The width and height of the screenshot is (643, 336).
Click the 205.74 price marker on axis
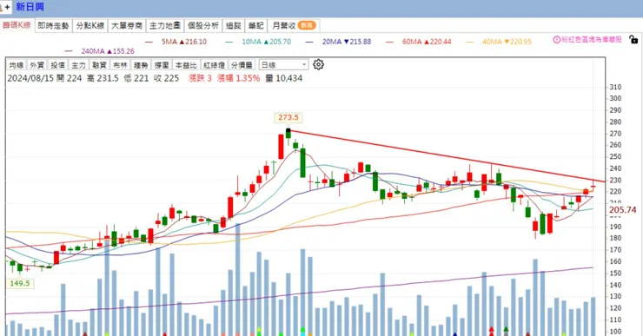622,210
